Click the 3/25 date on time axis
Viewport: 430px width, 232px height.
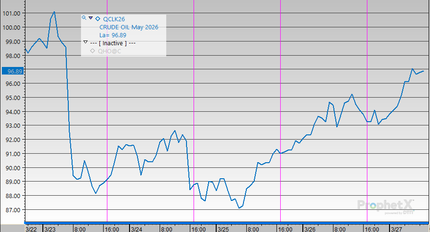click(223, 229)
